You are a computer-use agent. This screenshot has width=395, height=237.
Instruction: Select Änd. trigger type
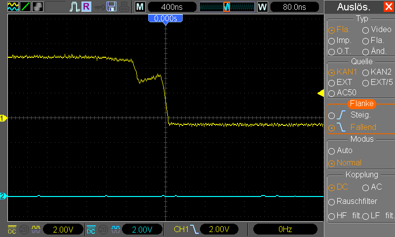tap(374, 51)
